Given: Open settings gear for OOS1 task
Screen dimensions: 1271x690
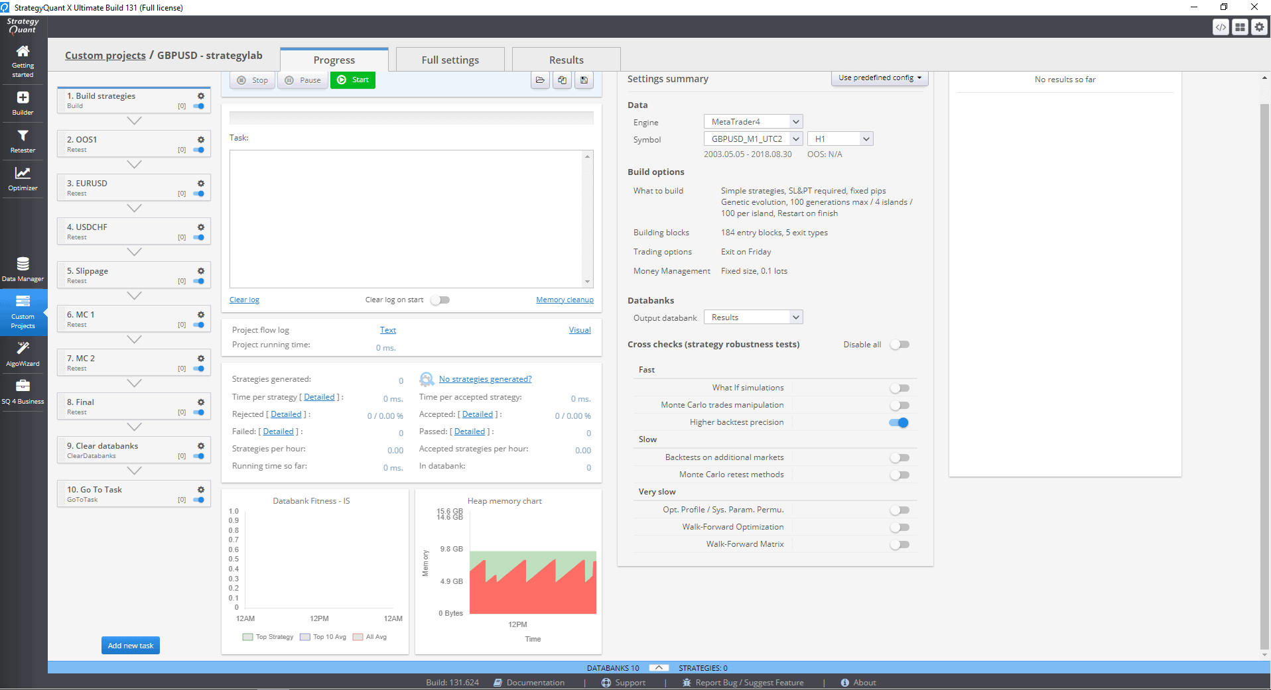Looking at the screenshot, I should point(200,140).
